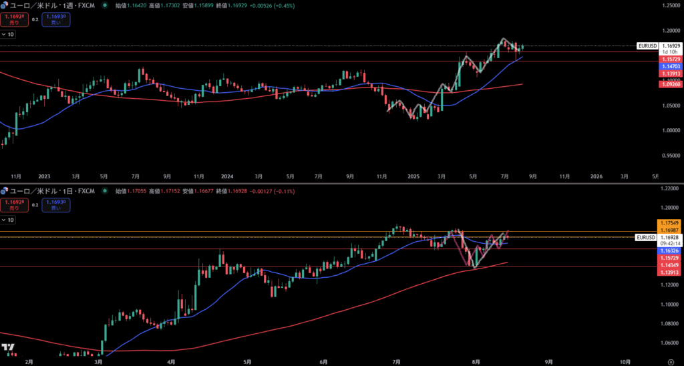This screenshot has width=684, height=366.
Task: Click the 2026 label on the time axis
Action: pyautogui.click(x=596, y=177)
